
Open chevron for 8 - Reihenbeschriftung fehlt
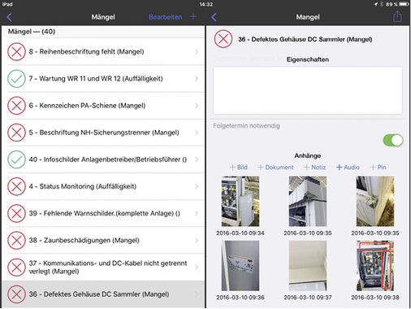(197, 51)
